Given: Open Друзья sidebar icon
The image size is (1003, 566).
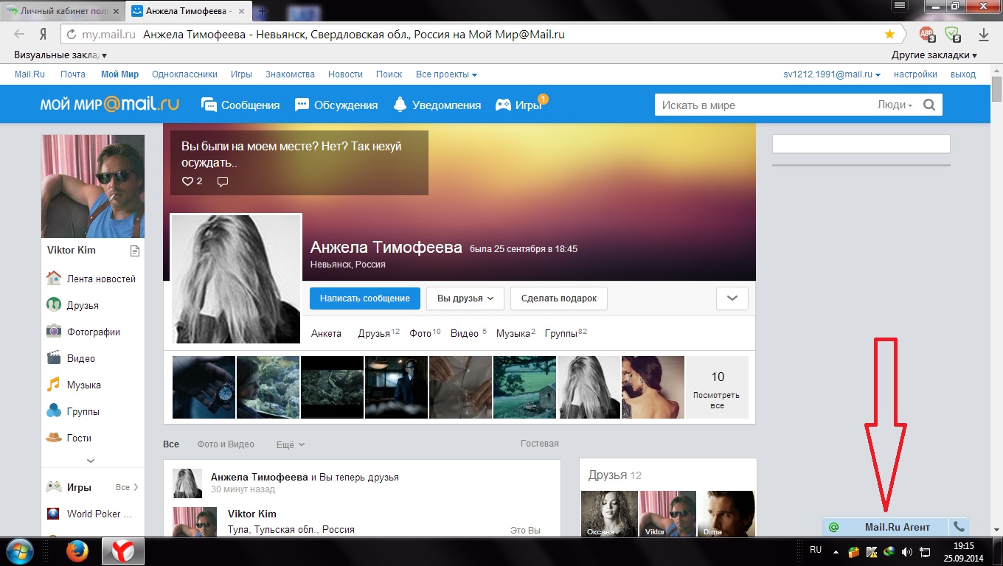Looking at the screenshot, I should pos(53,305).
